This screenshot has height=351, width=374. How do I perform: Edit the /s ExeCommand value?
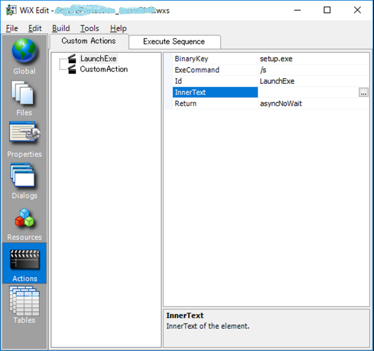pyautogui.click(x=314, y=70)
